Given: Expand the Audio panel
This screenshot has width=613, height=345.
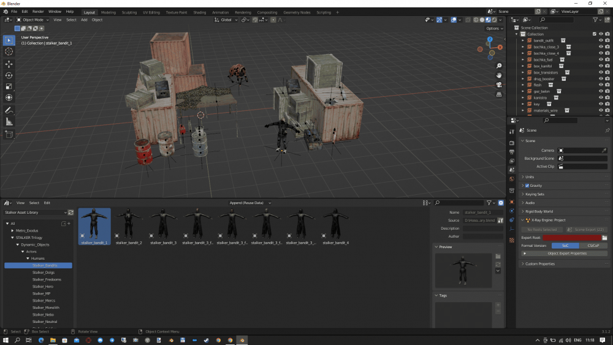Looking at the screenshot, I should coord(530,203).
